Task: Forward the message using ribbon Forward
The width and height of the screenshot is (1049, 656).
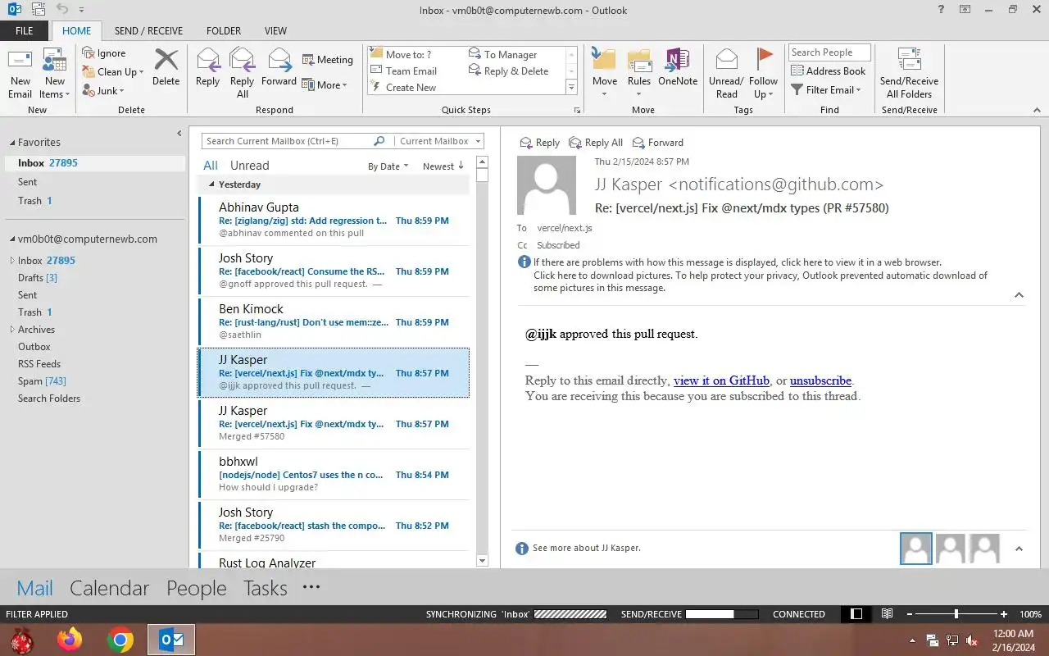Action: tap(279, 67)
